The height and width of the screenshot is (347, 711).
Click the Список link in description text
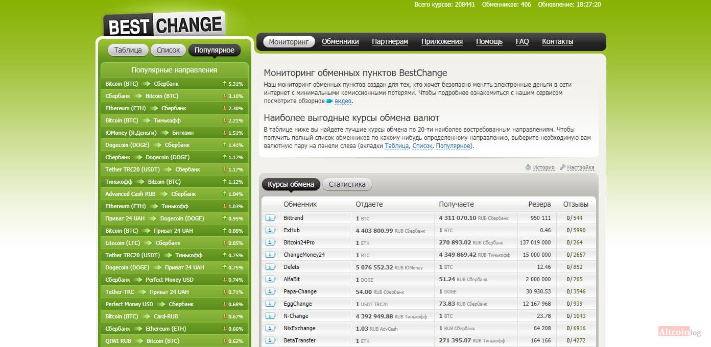(x=422, y=146)
